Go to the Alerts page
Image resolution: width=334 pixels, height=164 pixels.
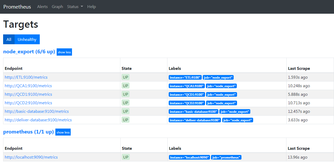42,7
